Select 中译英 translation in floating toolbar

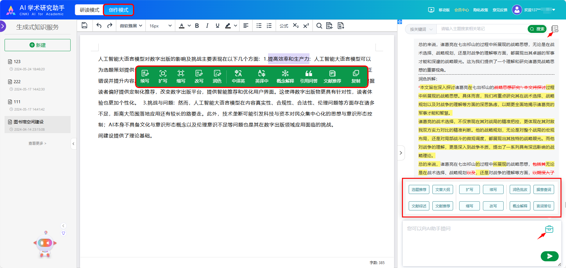coord(238,76)
